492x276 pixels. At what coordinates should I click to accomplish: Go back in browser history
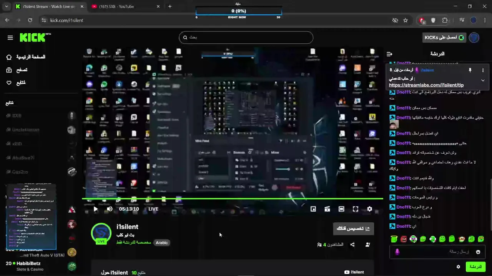coord(7,20)
